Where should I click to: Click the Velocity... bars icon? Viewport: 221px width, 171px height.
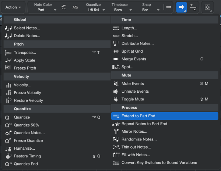(x=8, y=85)
